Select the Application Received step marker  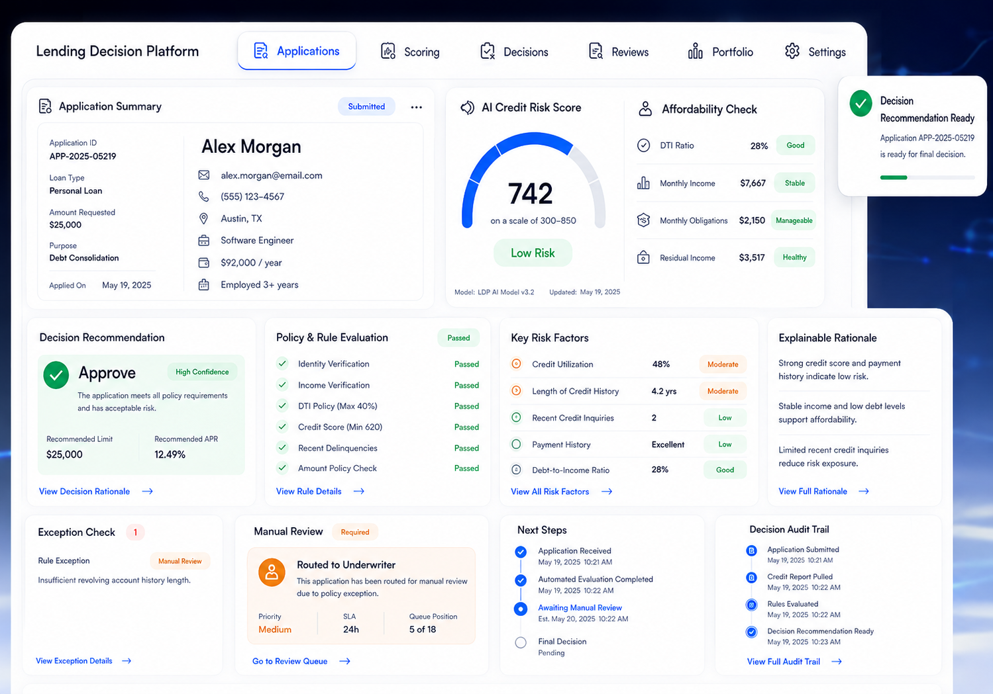point(521,552)
